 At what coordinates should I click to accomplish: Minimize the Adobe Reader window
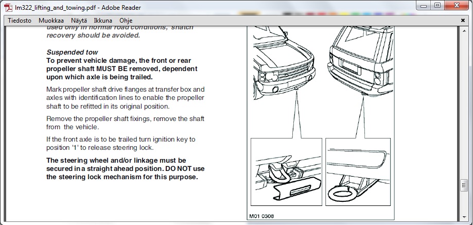(423, 6)
